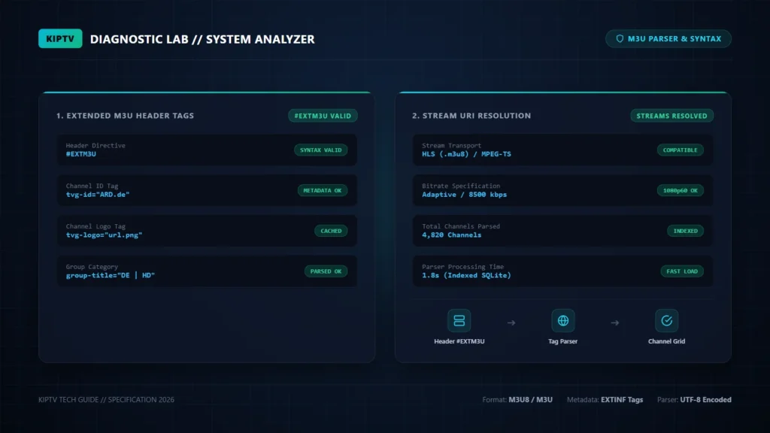Click the Adaptive / 8500 kbps value
Viewport: 770px width, 433px height.
(464, 195)
